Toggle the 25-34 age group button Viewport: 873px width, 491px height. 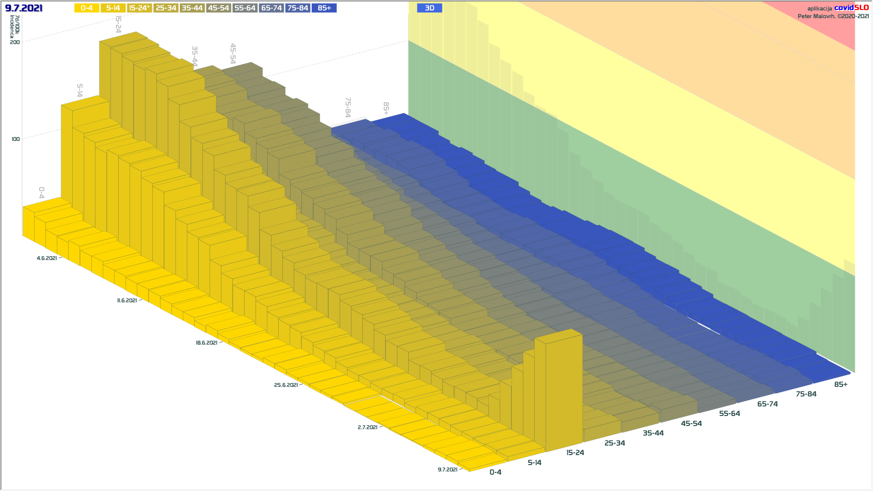[166, 8]
